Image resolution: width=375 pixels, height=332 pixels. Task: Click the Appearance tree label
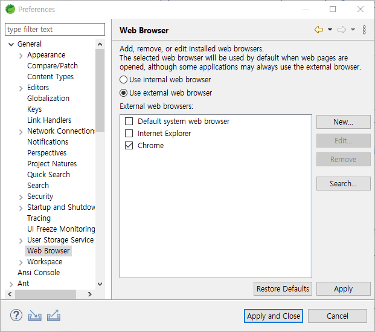(46, 55)
